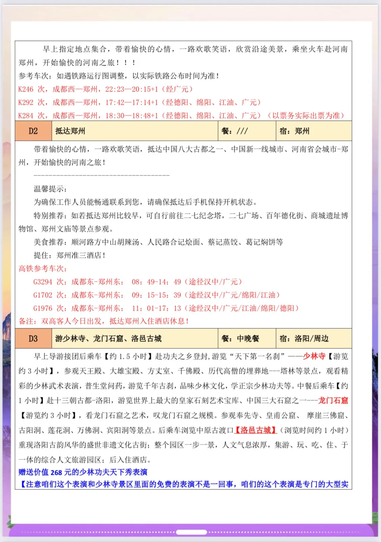This screenshot has width=381, height=542.
Task: Click the 温馨提示 heading
Action: pos(50,189)
